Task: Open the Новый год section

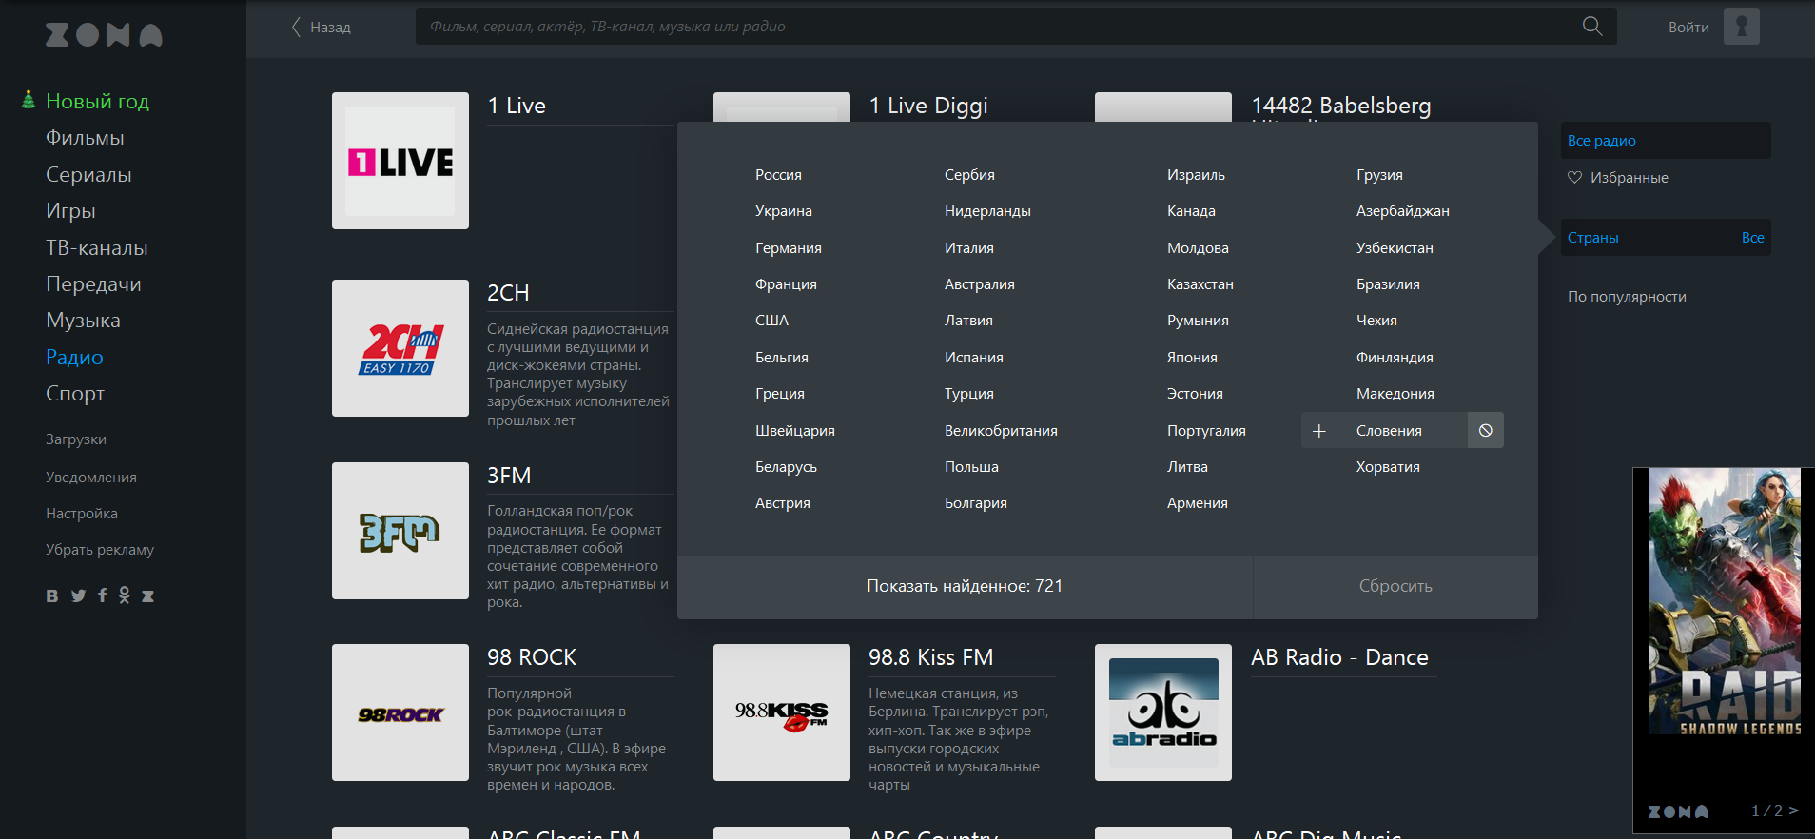Action: [97, 101]
